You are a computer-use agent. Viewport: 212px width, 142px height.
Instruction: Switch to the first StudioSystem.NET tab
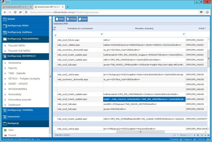[17, 7]
